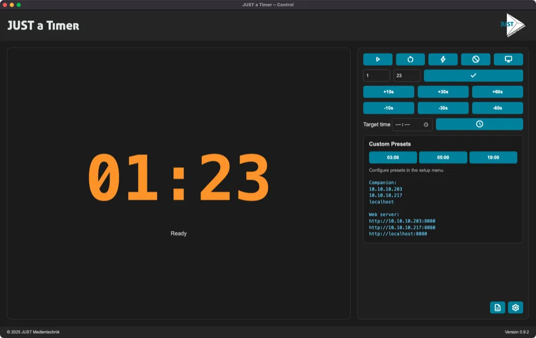Select the 03:00 custom preset
The width and height of the screenshot is (536, 338).
(393, 157)
